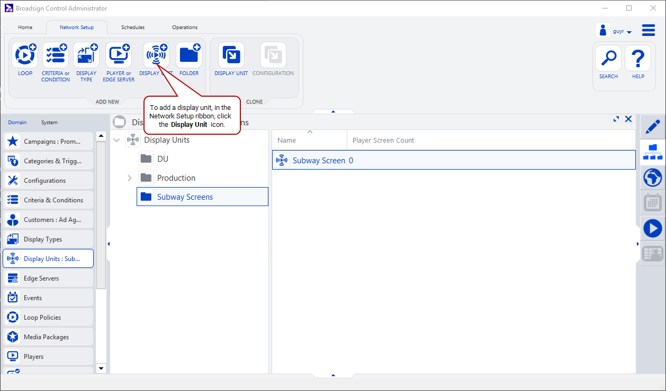Maximize the Display Units panel
Image resolution: width=666 pixels, height=391 pixels.
tap(616, 119)
